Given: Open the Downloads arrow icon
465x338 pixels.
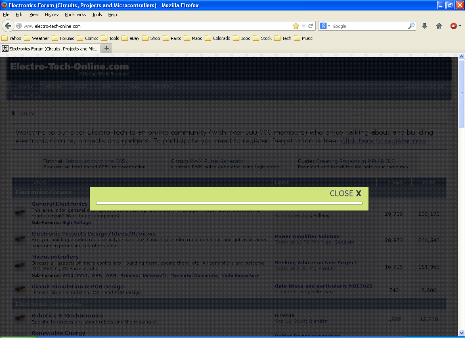Looking at the screenshot, I should [x=425, y=26].
